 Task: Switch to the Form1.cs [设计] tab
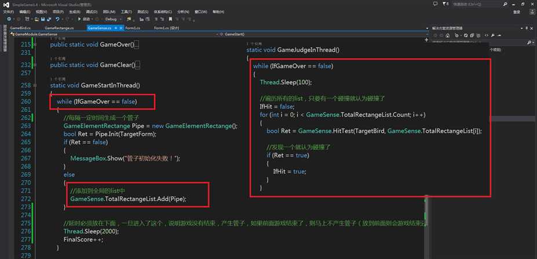pyautogui.click(x=166, y=28)
